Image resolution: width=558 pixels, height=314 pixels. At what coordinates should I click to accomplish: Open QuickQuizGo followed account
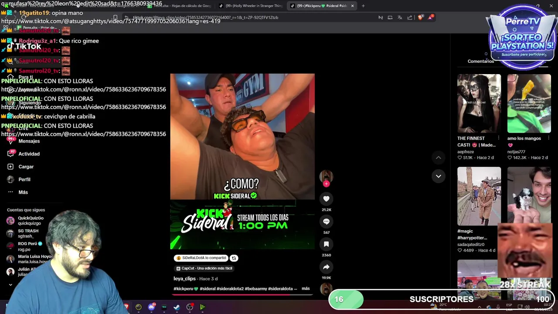pyautogui.click(x=25, y=221)
